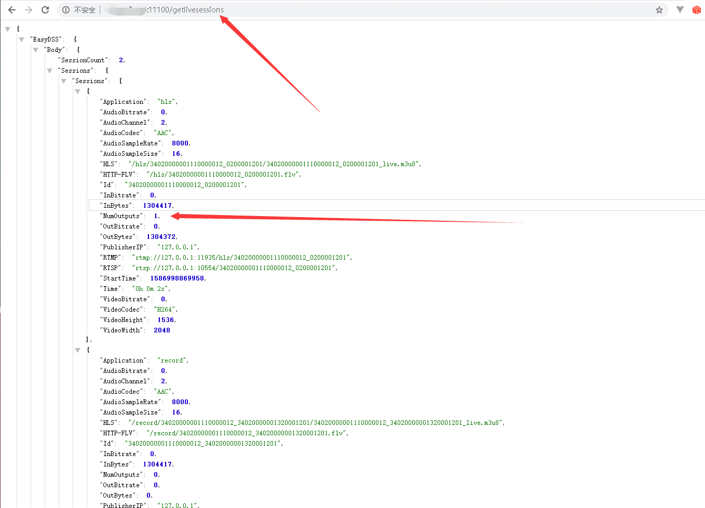This screenshot has height=508, width=705.
Task: Click NumOutputs value 1
Action: point(156,216)
